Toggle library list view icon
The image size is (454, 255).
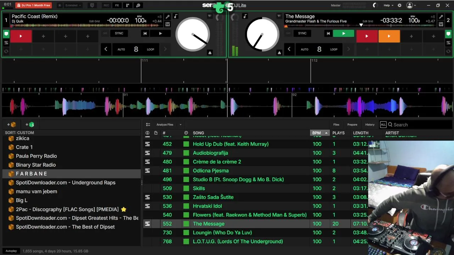coord(148,125)
